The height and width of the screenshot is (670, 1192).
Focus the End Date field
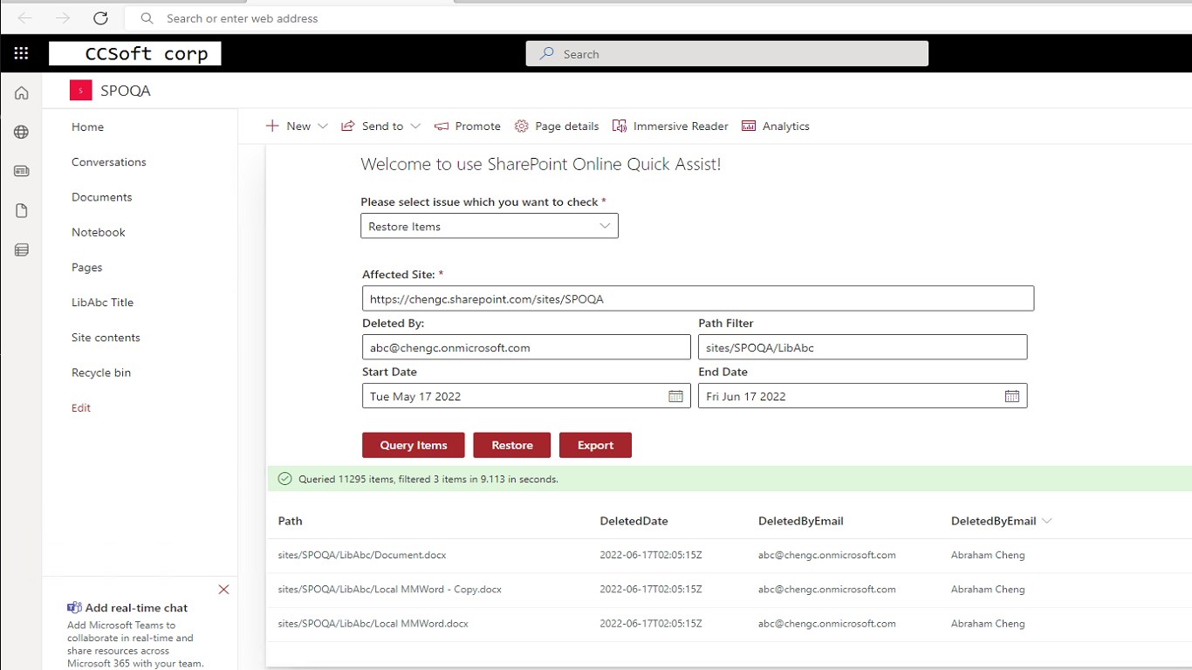[863, 396]
